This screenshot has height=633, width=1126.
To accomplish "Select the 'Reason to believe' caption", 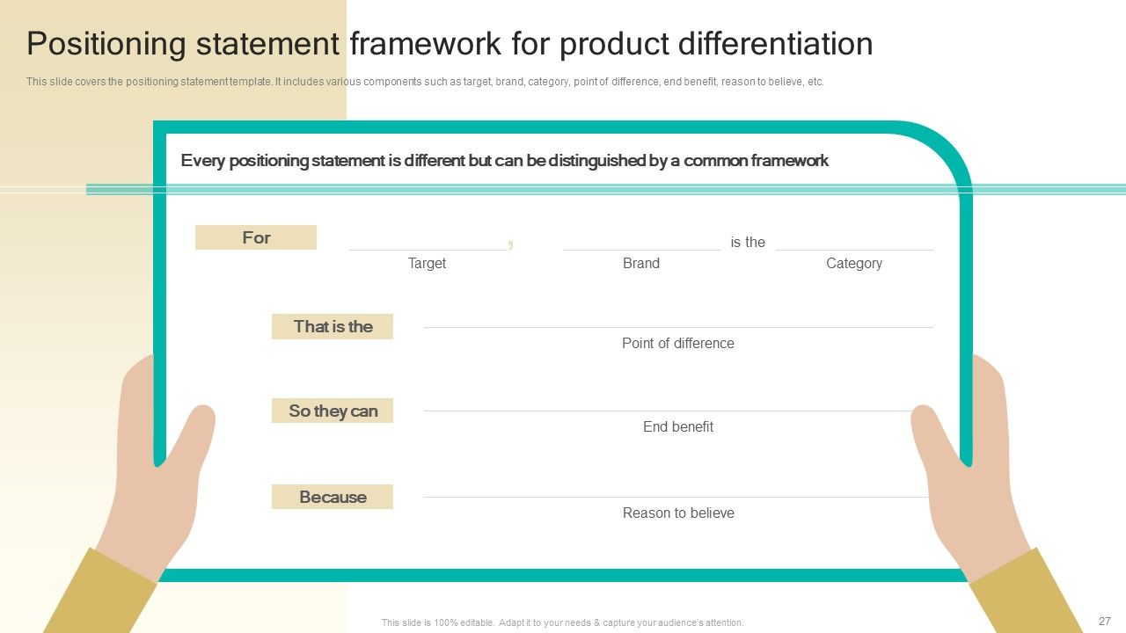I will coord(678,513).
